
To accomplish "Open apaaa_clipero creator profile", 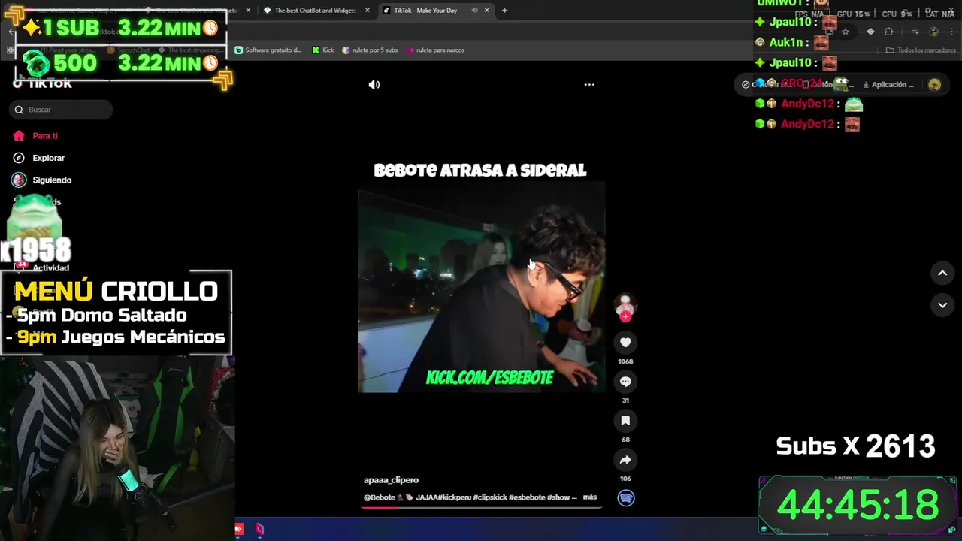I will 391,480.
